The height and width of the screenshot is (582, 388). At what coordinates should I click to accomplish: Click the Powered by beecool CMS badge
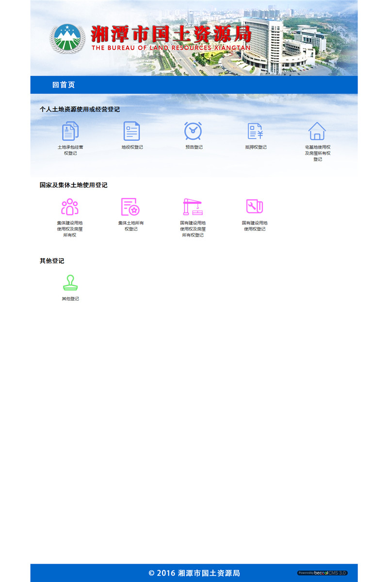pyautogui.click(x=322, y=573)
